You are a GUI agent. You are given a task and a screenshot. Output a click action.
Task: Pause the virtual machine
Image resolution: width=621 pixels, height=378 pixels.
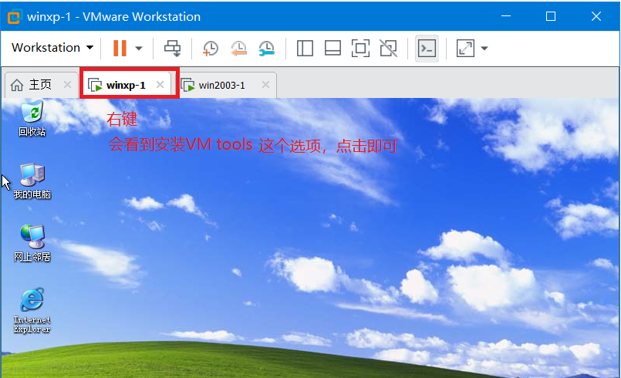coord(120,49)
